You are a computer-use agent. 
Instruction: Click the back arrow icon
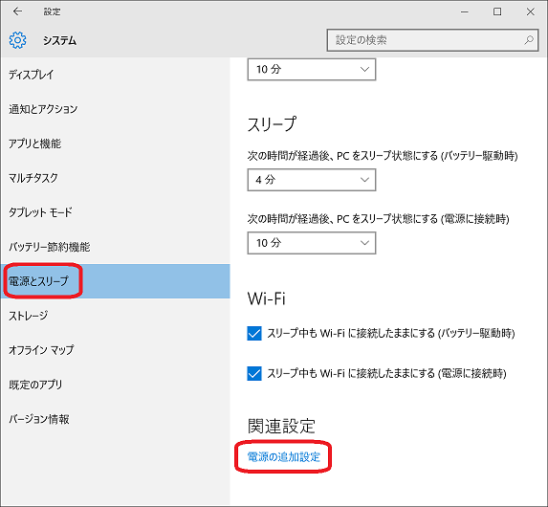pos(17,11)
